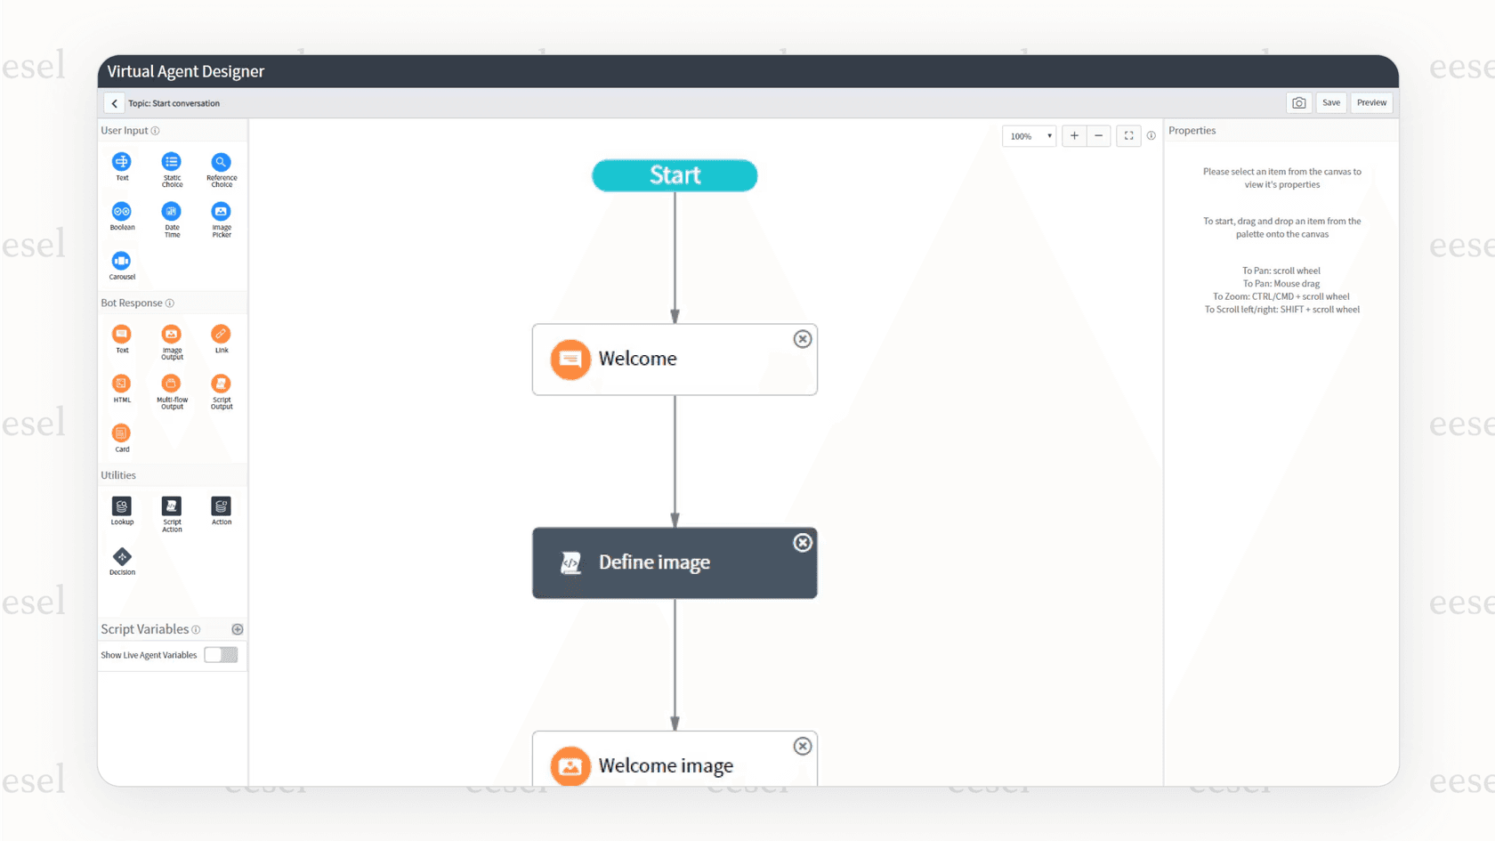
Task: Choose the Decision utility icon
Action: click(x=122, y=558)
